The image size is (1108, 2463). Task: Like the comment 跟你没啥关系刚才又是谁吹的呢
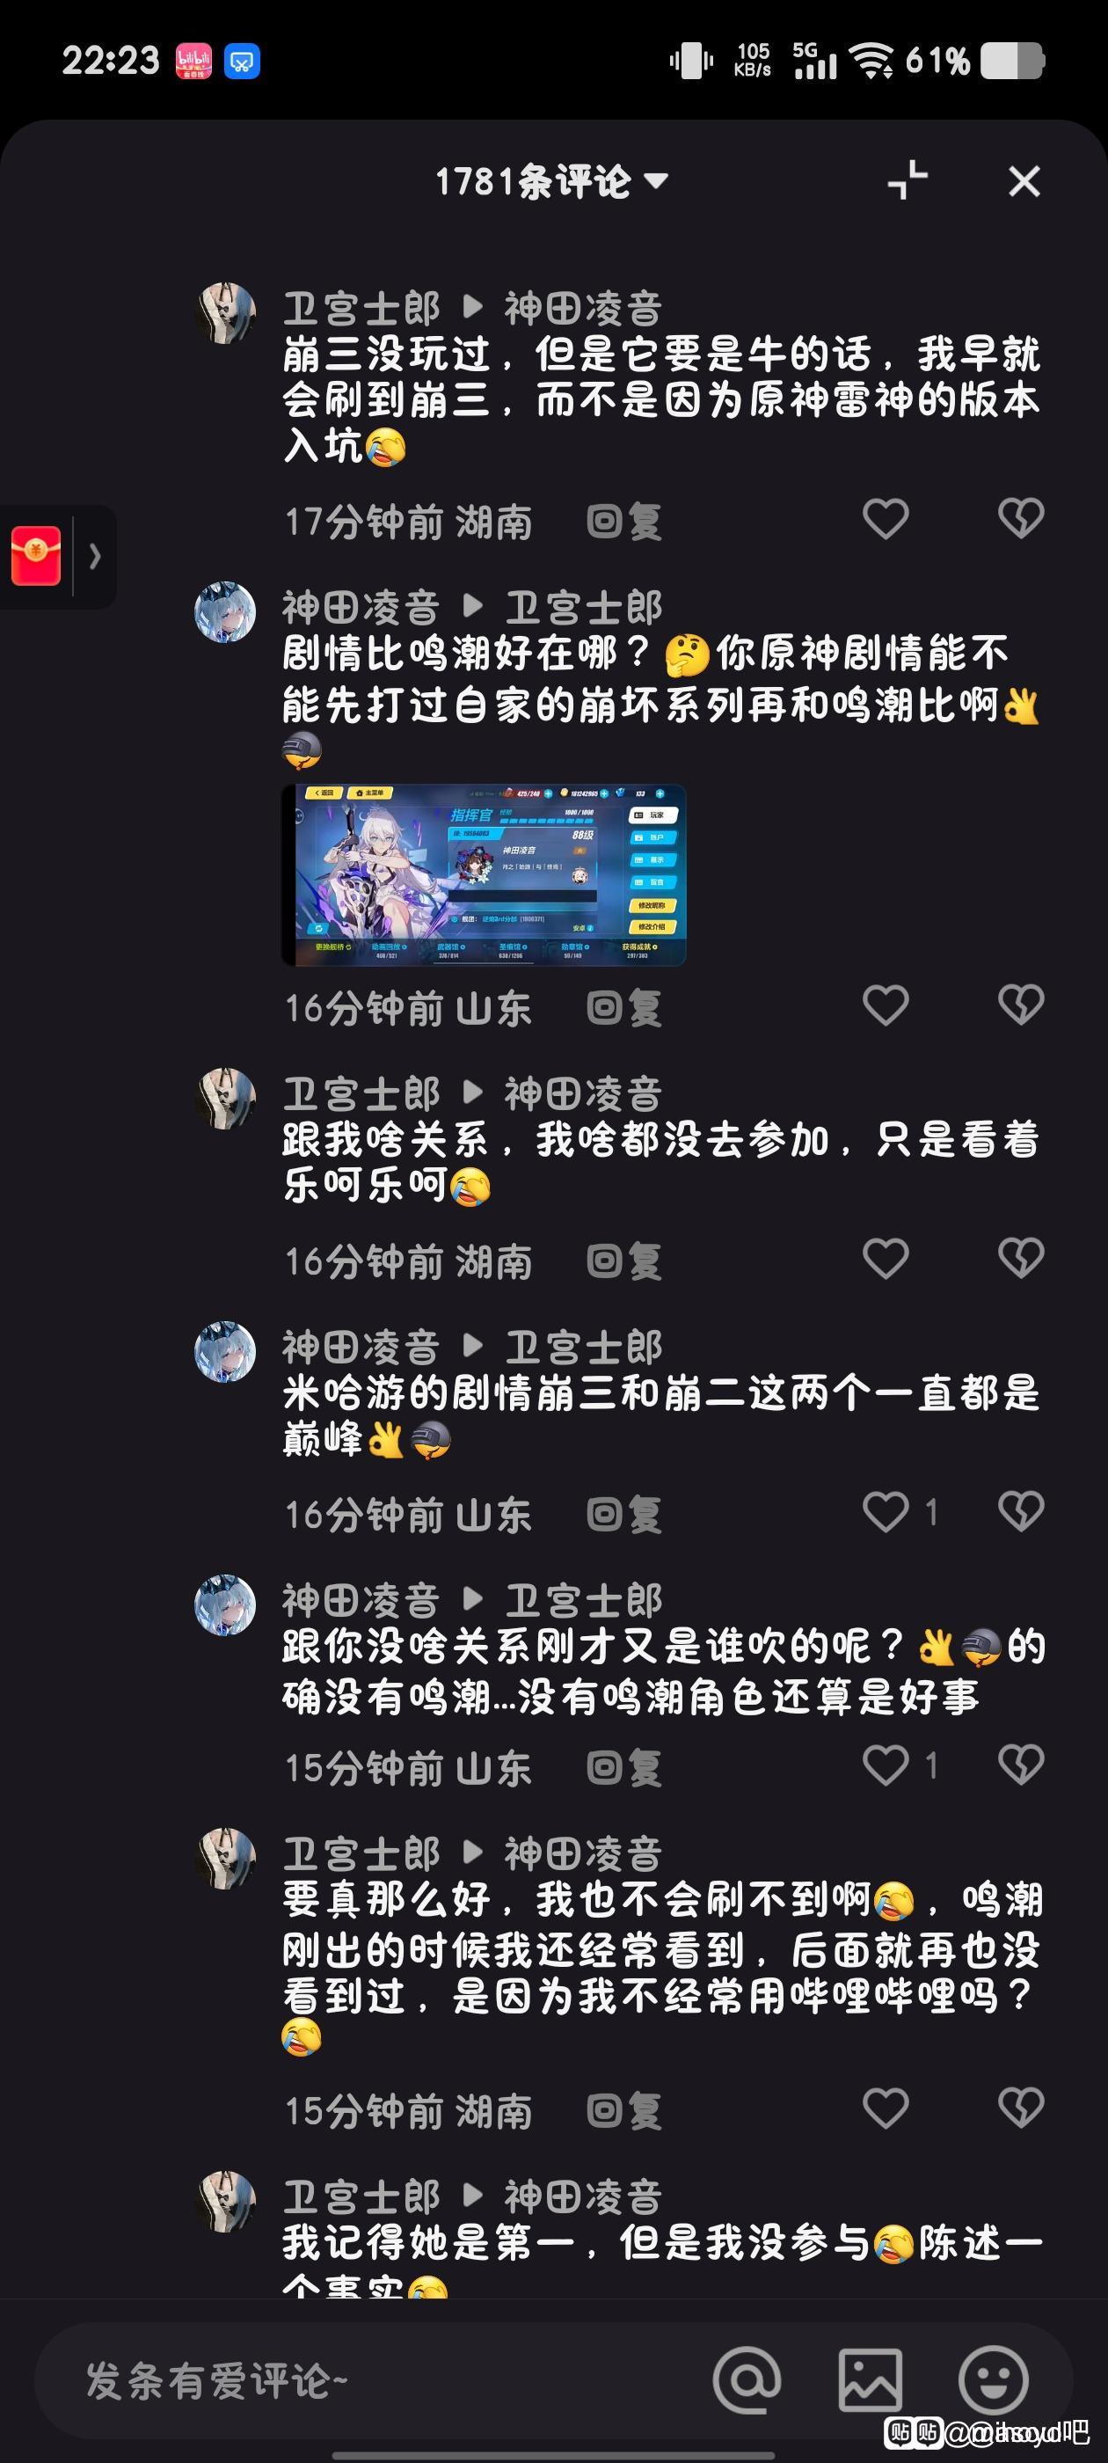pos(886,1765)
